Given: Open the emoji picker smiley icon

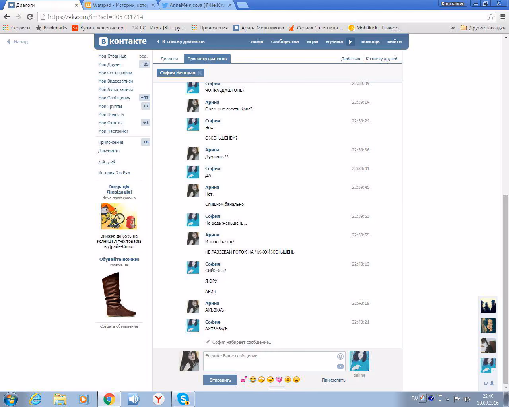Looking at the screenshot, I should 340,357.
